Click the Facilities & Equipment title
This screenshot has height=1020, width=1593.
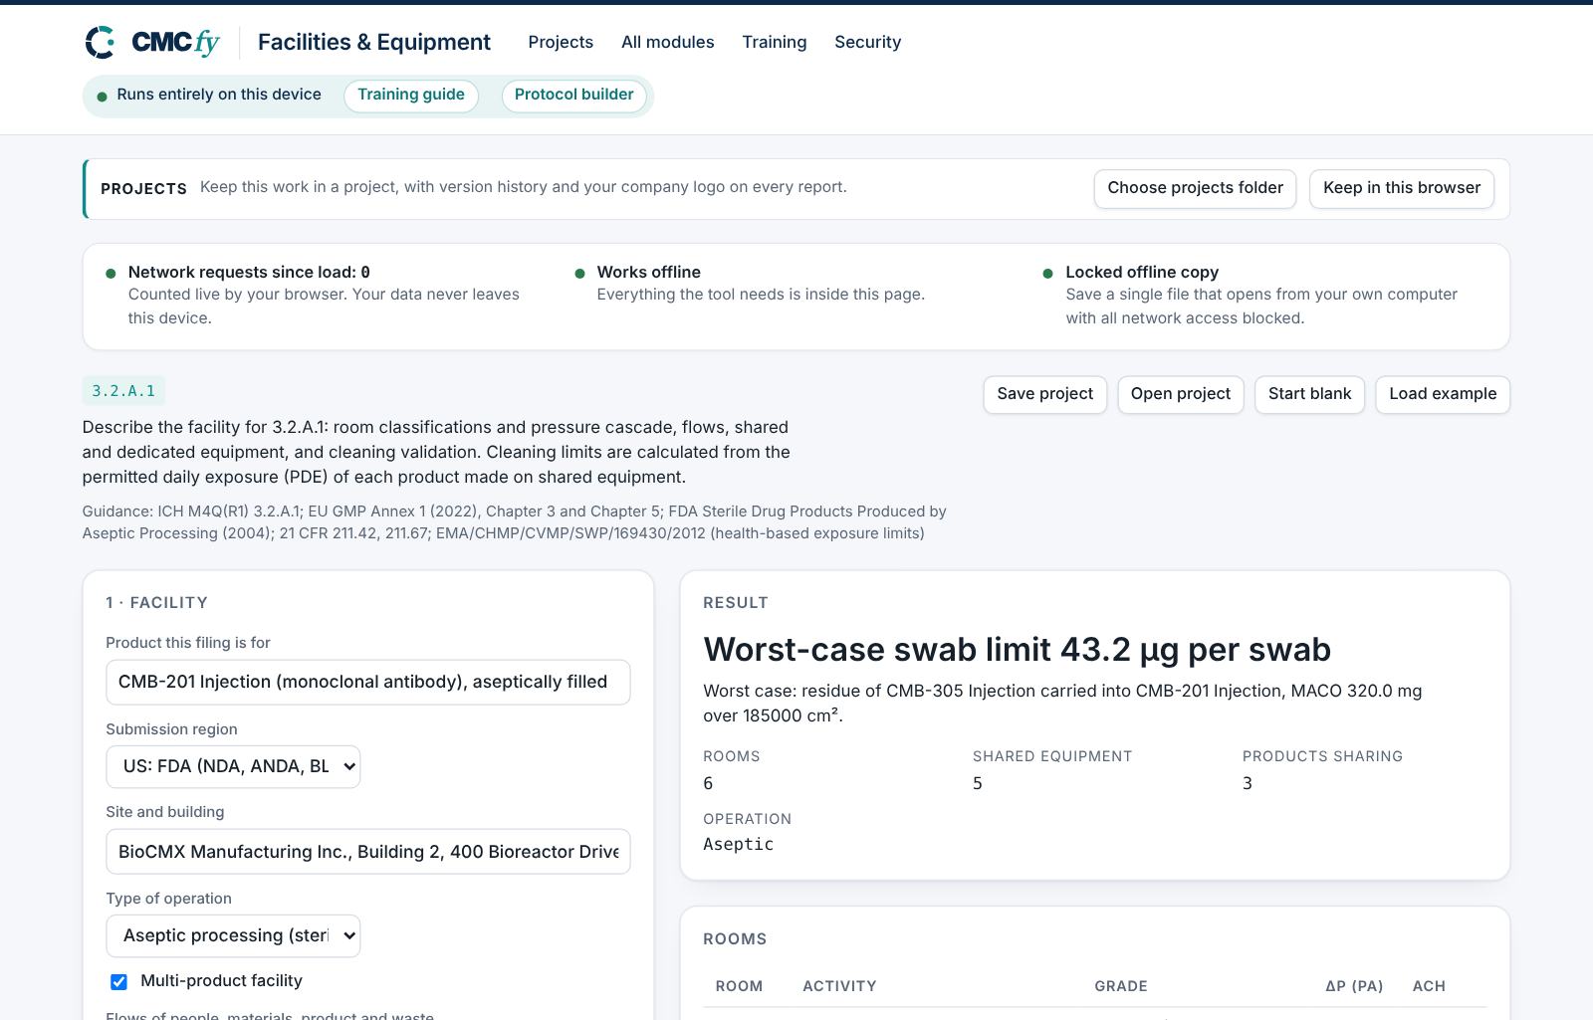click(x=374, y=42)
